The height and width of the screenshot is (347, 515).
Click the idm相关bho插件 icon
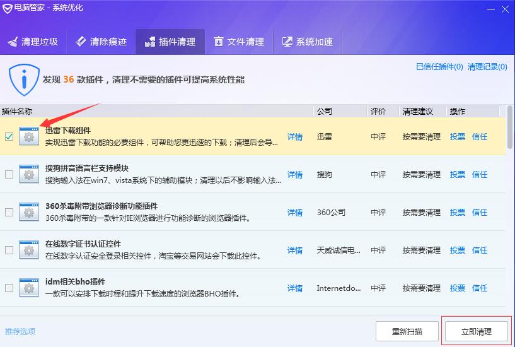click(x=28, y=288)
